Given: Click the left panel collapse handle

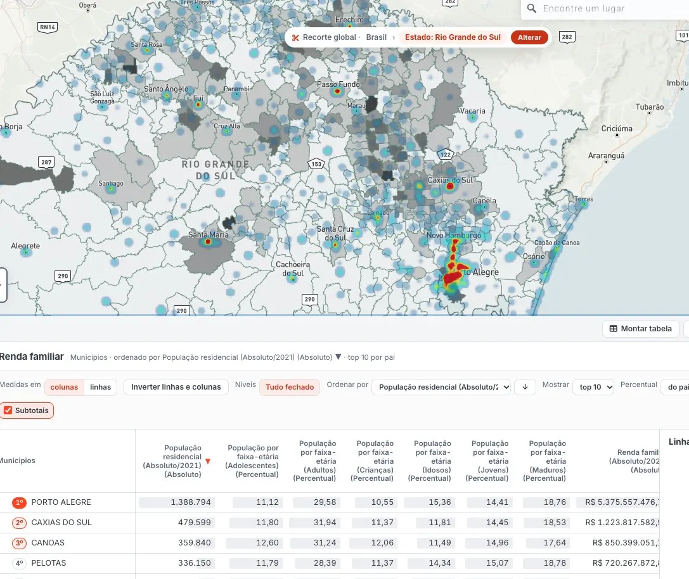Looking at the screenshot, I should (3, 285).
